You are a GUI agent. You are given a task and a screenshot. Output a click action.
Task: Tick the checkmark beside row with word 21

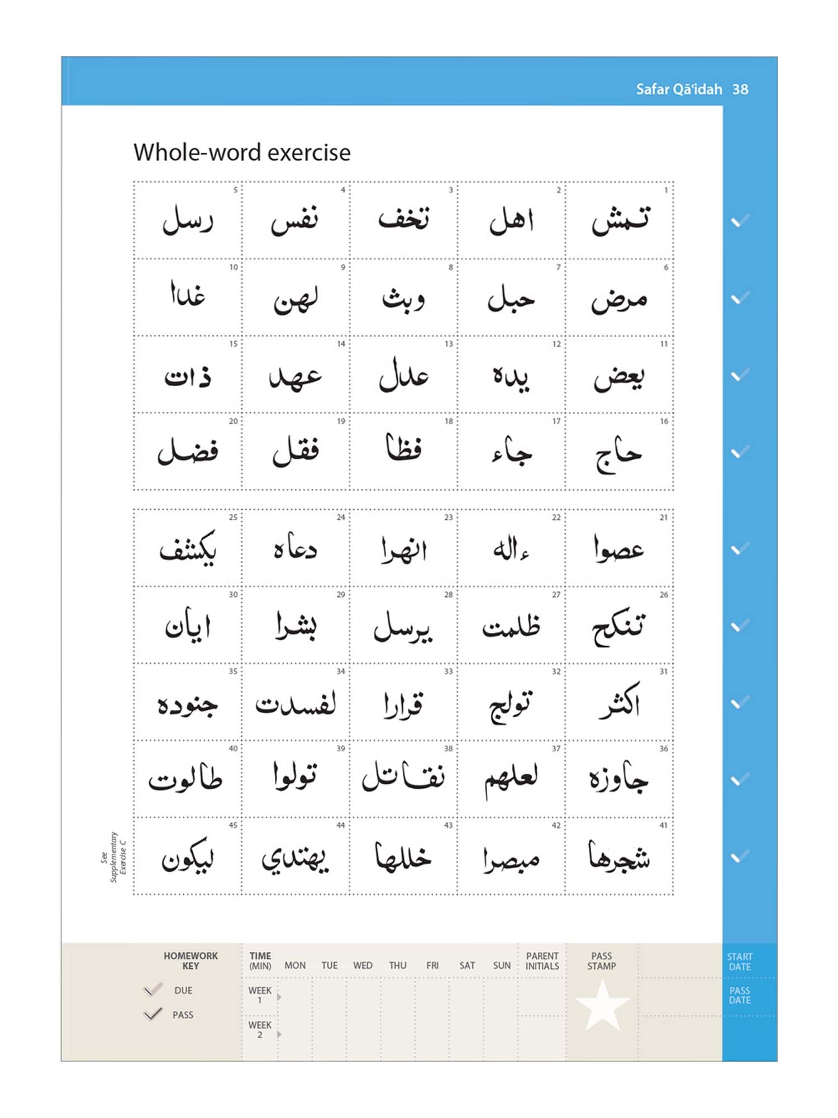(x=740, y=548)
